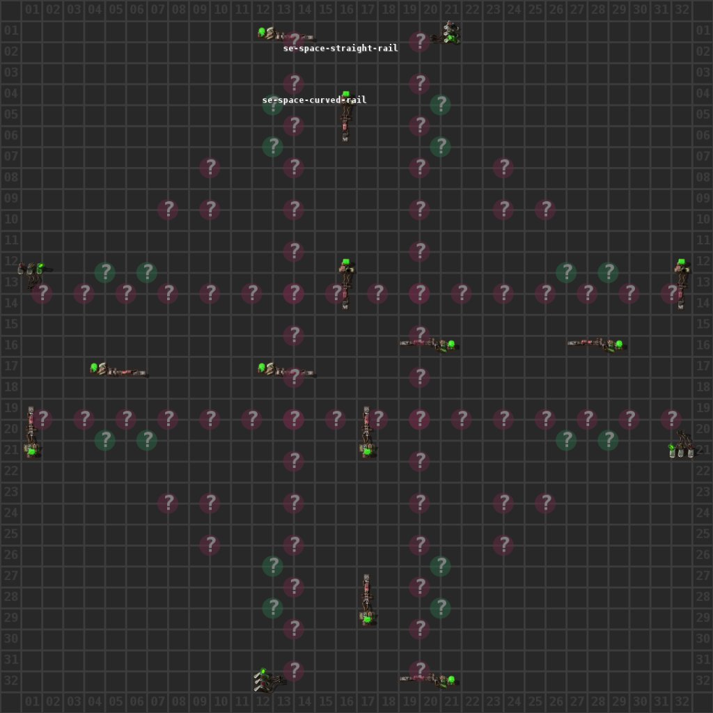Click the vertical signal at column 17, rows 27-29
This screenshot has width=713, height=713.
pyautogui.click(x=367, y=599)
